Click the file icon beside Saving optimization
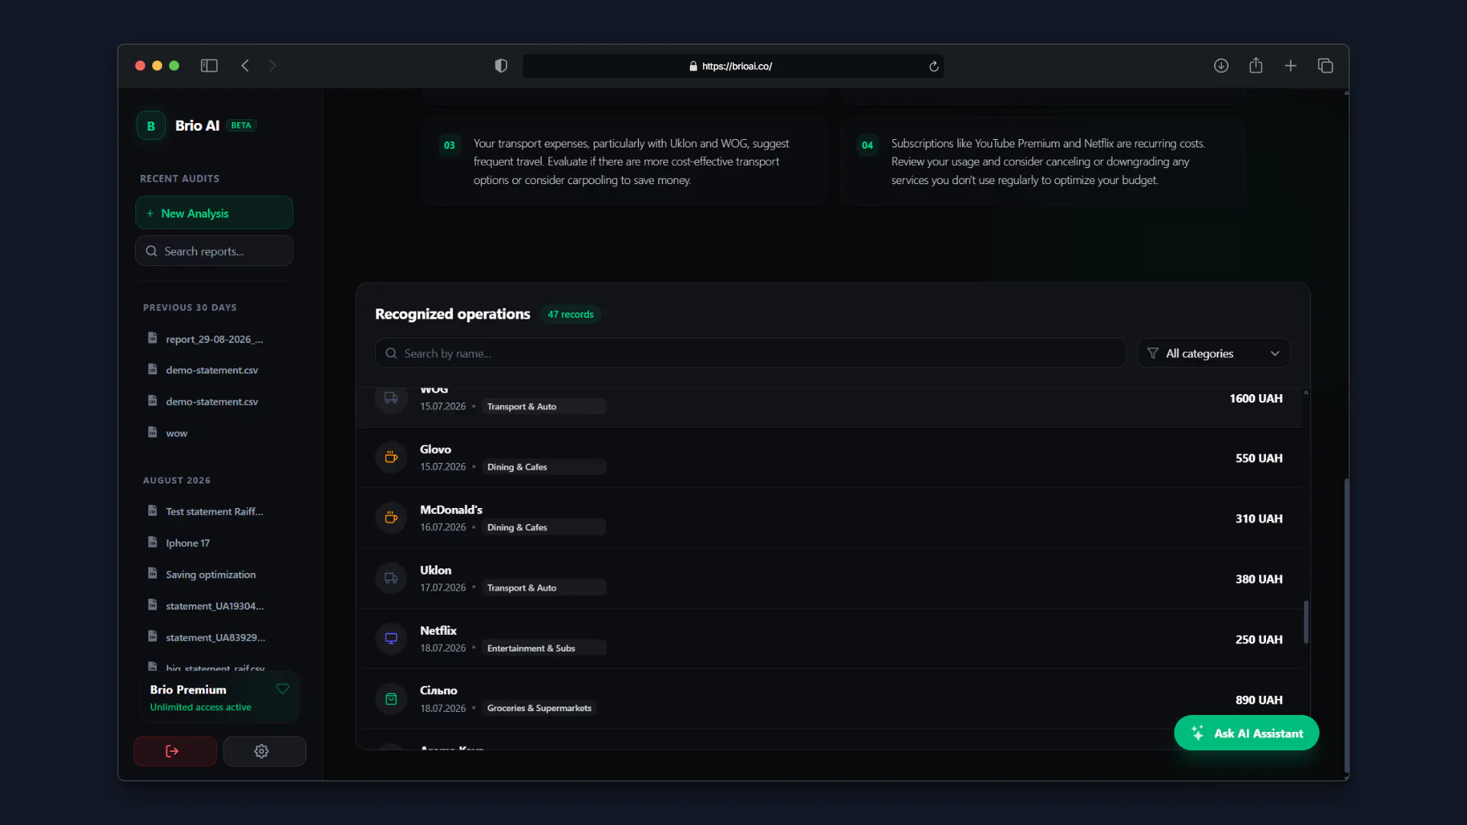 (152, 574)
